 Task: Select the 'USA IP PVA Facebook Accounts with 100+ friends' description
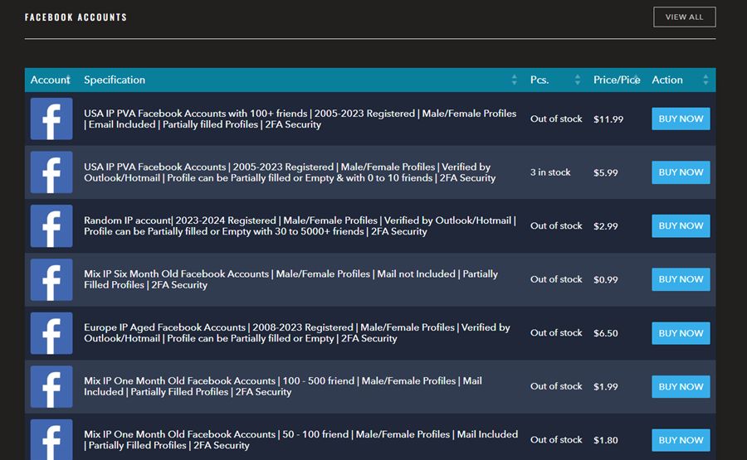pos(300,119)
